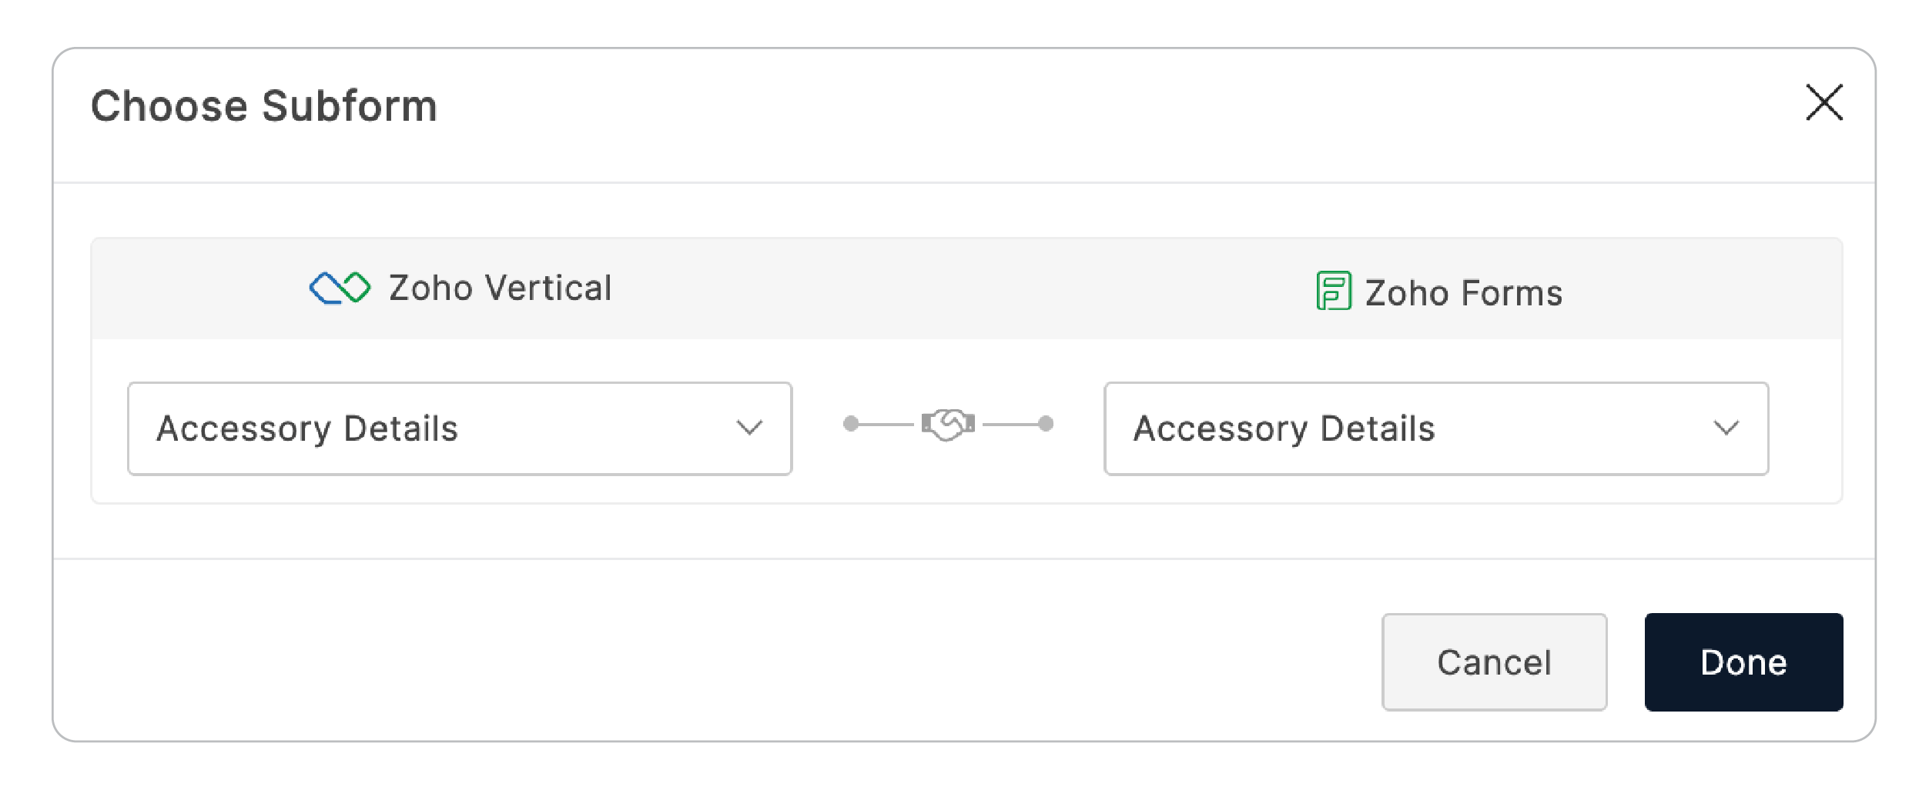This screenshot has height=790, width=1929.
Task: Click the right connector dot beside the handshake
Action: (1045, 423)
